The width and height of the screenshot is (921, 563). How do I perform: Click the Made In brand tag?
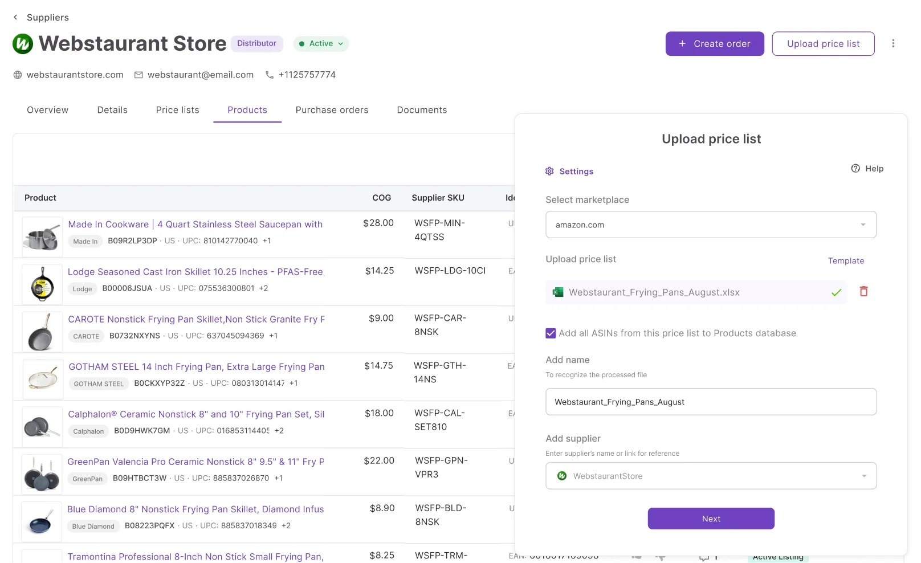85,241
